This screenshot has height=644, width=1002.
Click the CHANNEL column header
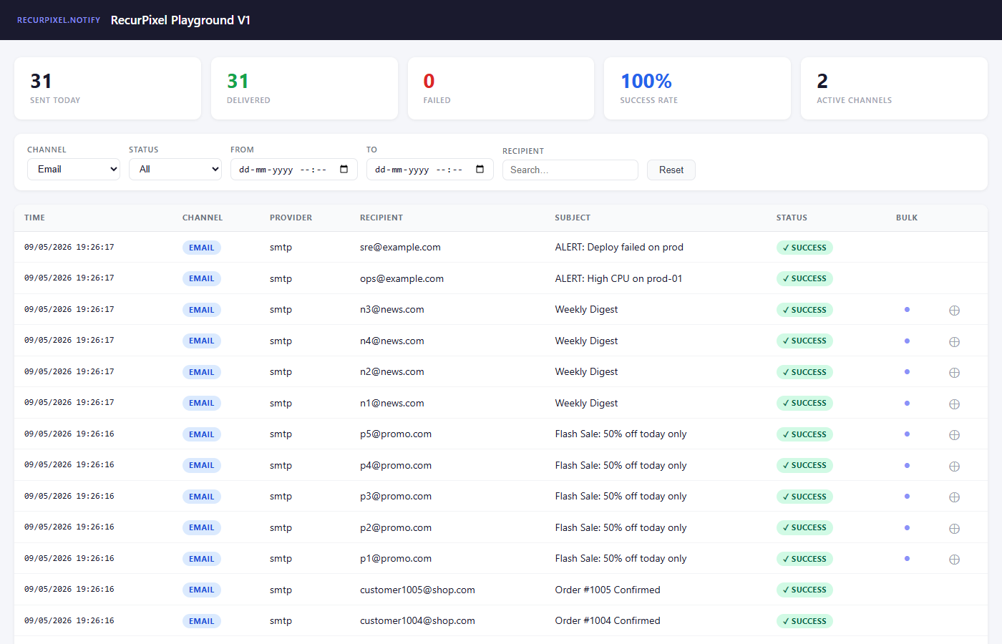click(x=203, y=218)
